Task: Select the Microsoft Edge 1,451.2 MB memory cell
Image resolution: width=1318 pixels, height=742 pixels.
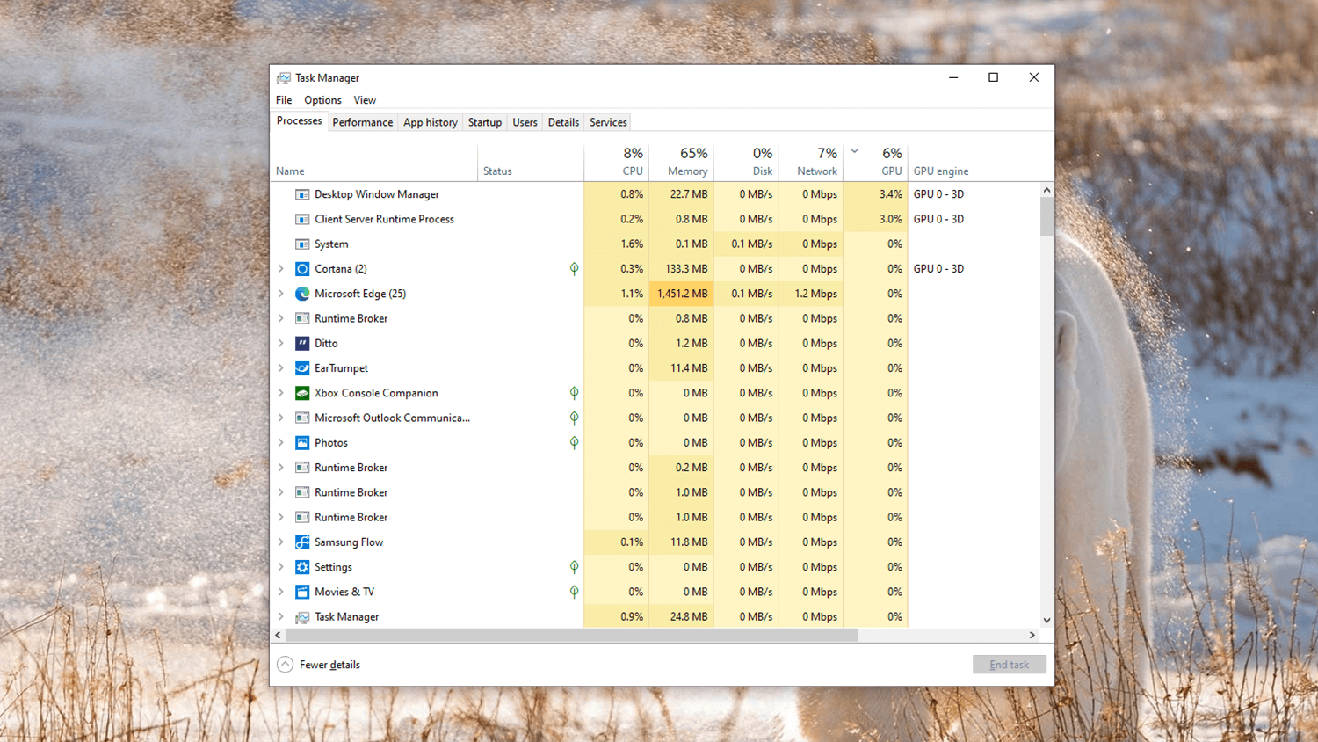Action: click(681, 294)
